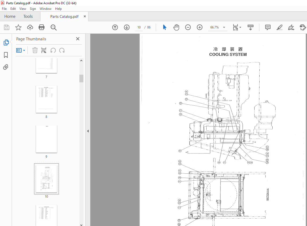The image size is (307, 226).
Task: Open the Window menu
Action: [x=46, y=9]
